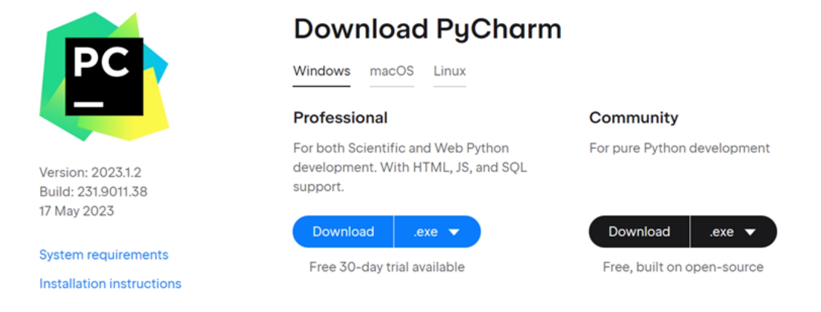The width and height of the screenshot is (821, 312).
Task: Click the Build 231.9011.38 text
Action: coord(93,191)
